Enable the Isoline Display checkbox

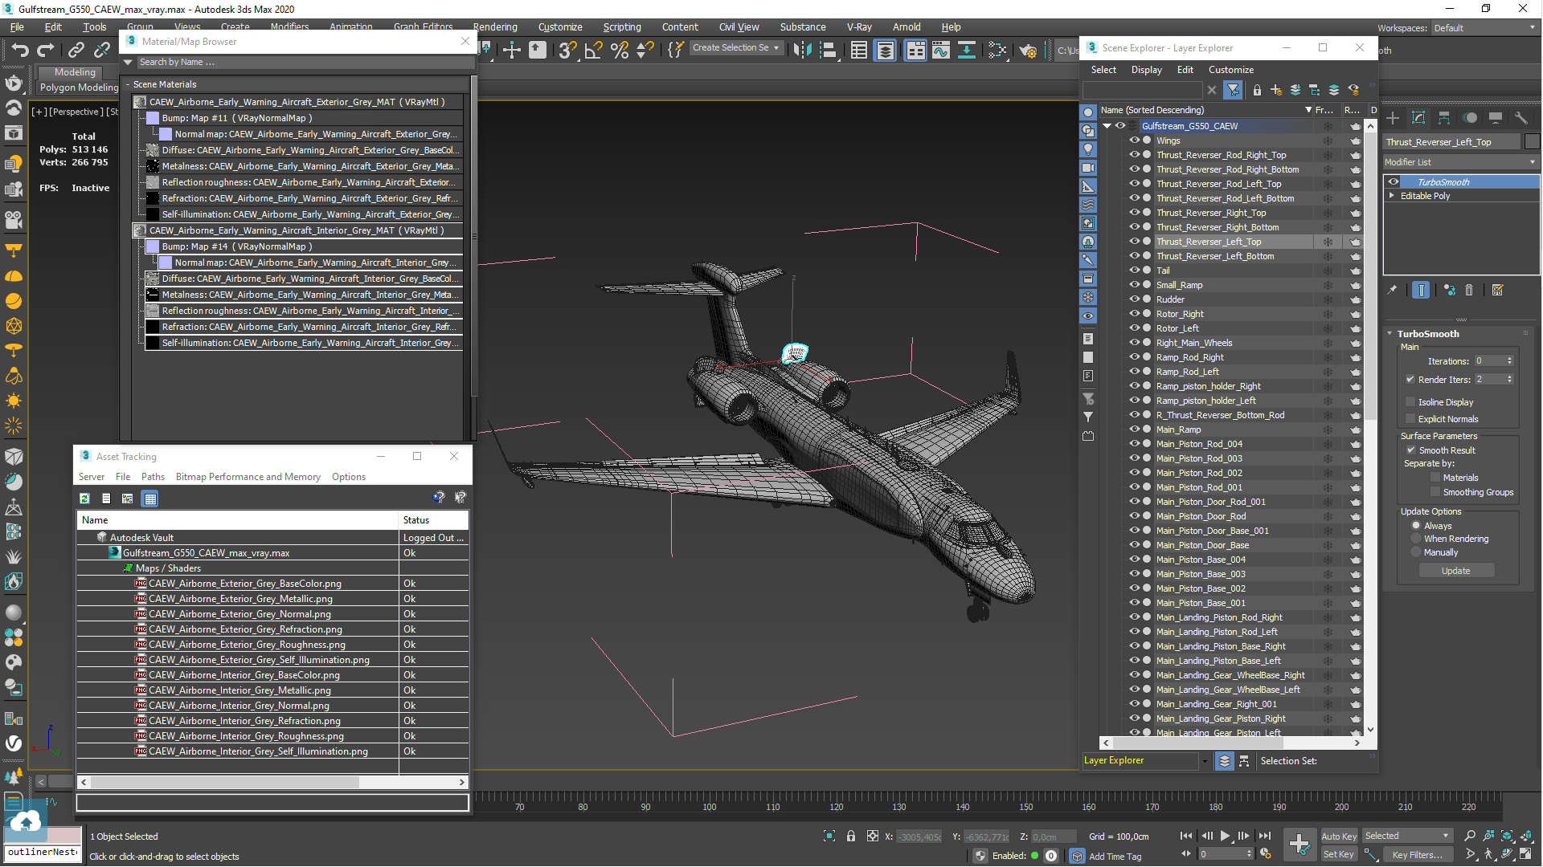1410,402
